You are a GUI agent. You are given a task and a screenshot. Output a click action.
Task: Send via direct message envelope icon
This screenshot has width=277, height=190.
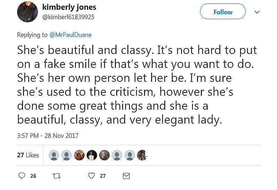(126, 176)
